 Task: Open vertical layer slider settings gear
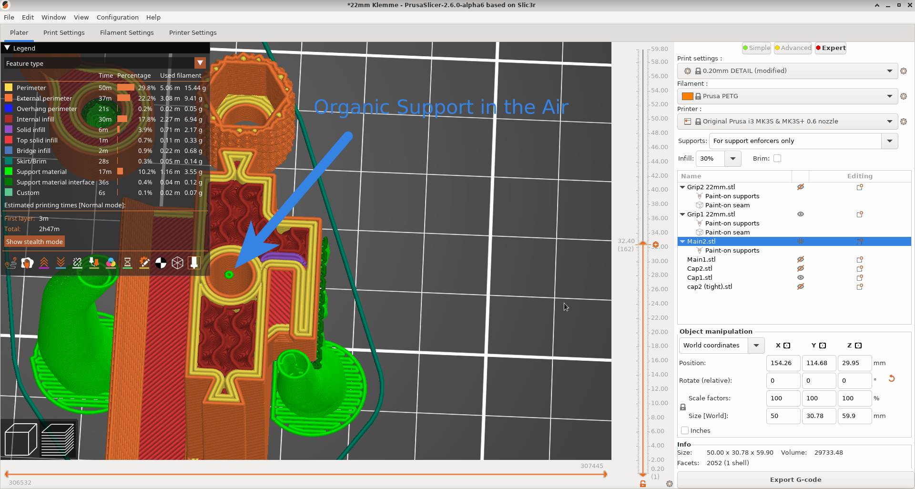[670, 484]
